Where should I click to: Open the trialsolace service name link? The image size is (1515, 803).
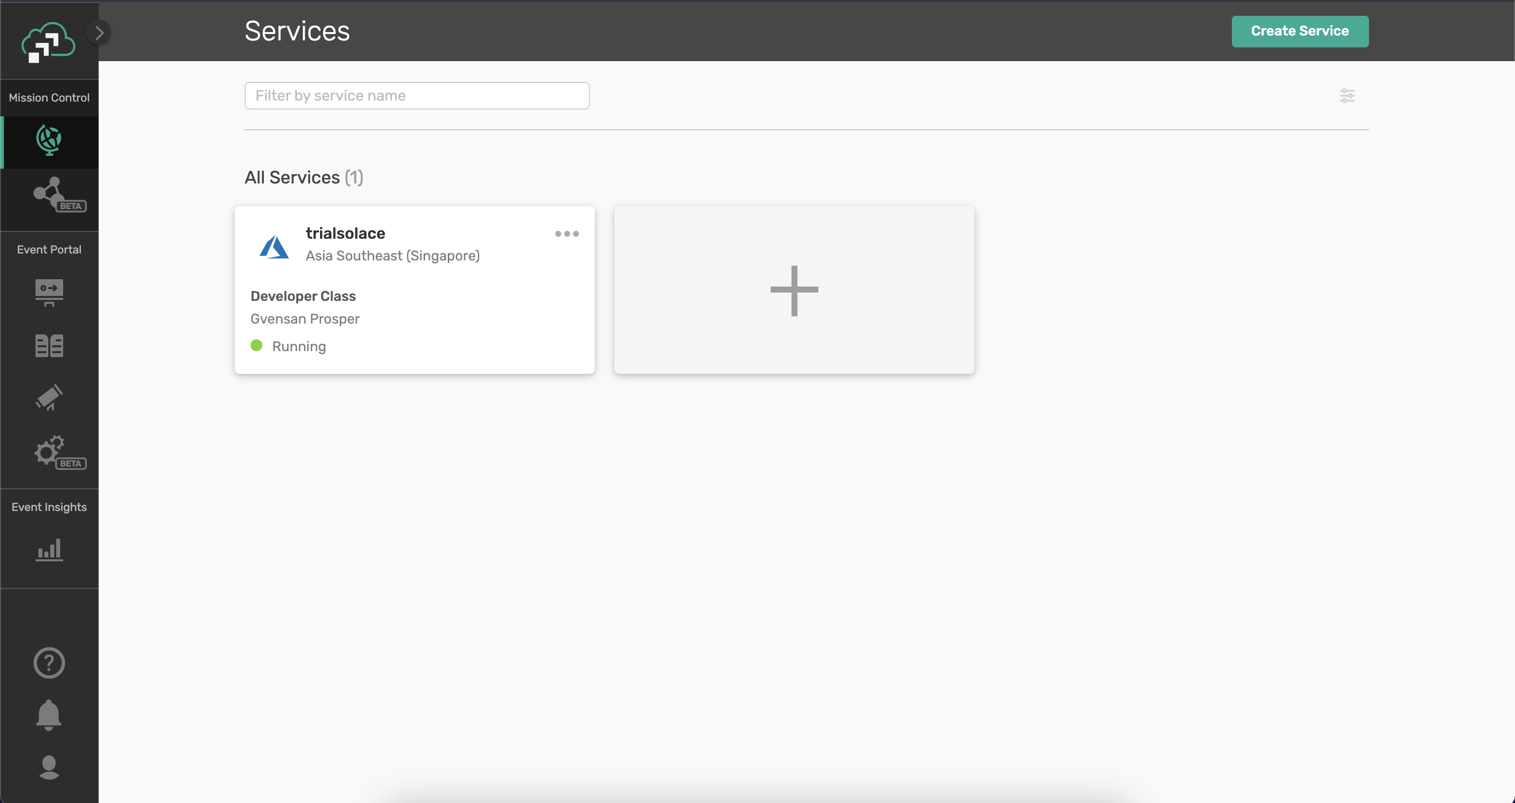345,233
